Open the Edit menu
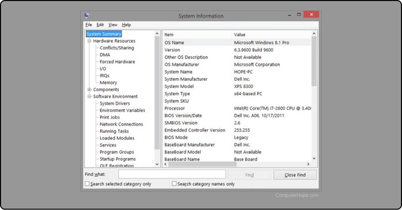The width and height of the screenshot is (402, 210). click(x=100, y=25)
